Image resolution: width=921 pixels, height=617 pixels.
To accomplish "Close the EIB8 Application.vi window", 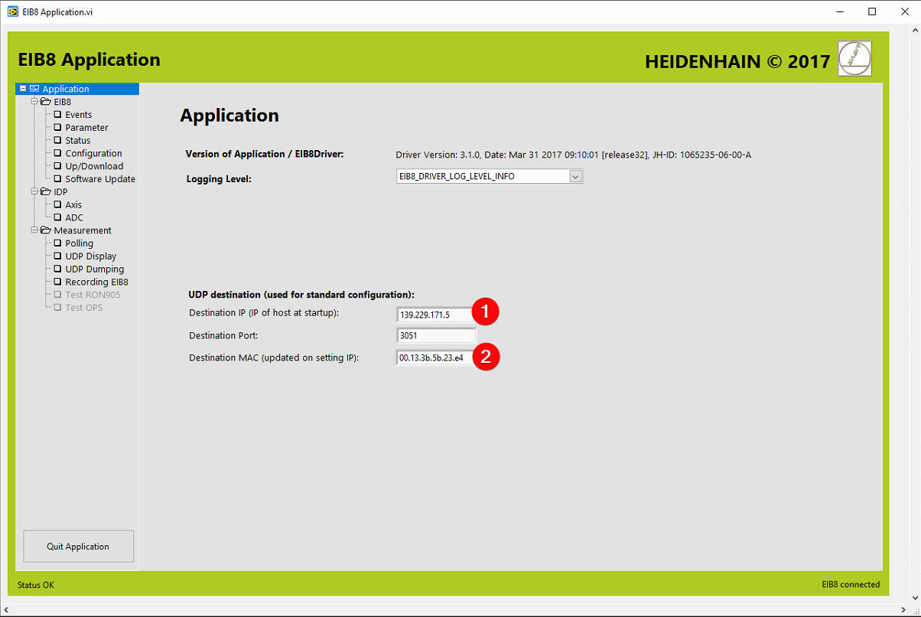I will click(904, 11).
